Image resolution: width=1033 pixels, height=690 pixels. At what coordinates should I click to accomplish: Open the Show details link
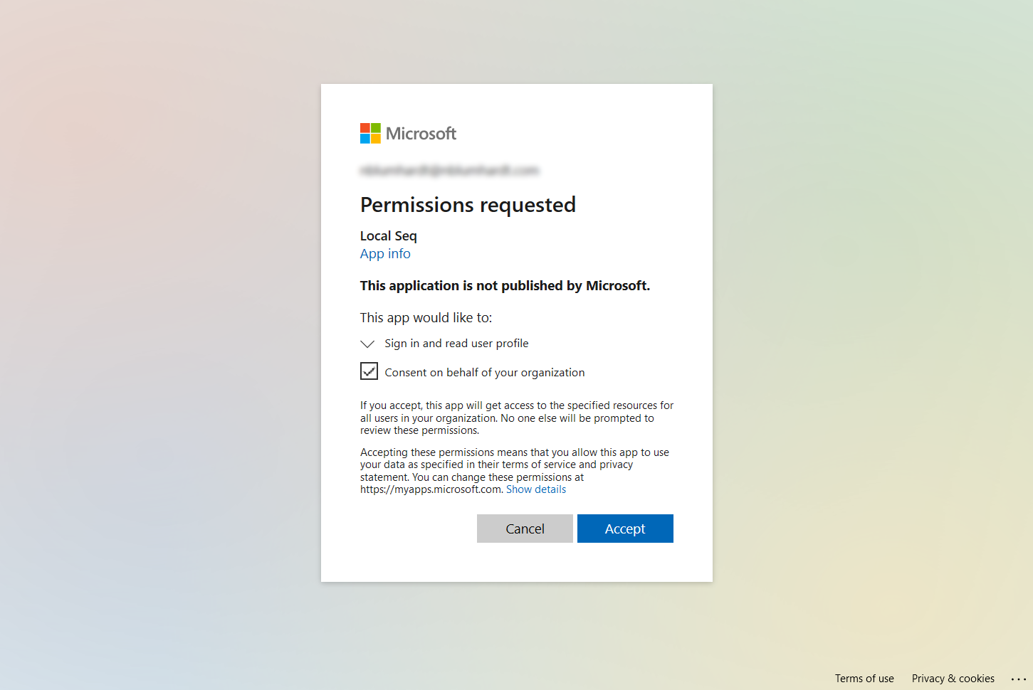tap(536, 489)
